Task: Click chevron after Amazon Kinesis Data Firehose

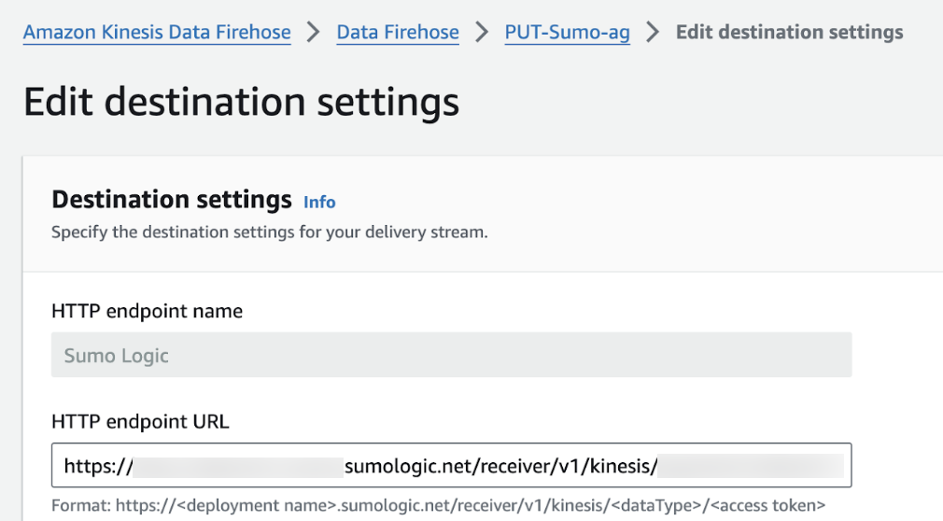Action: point(314,33)
